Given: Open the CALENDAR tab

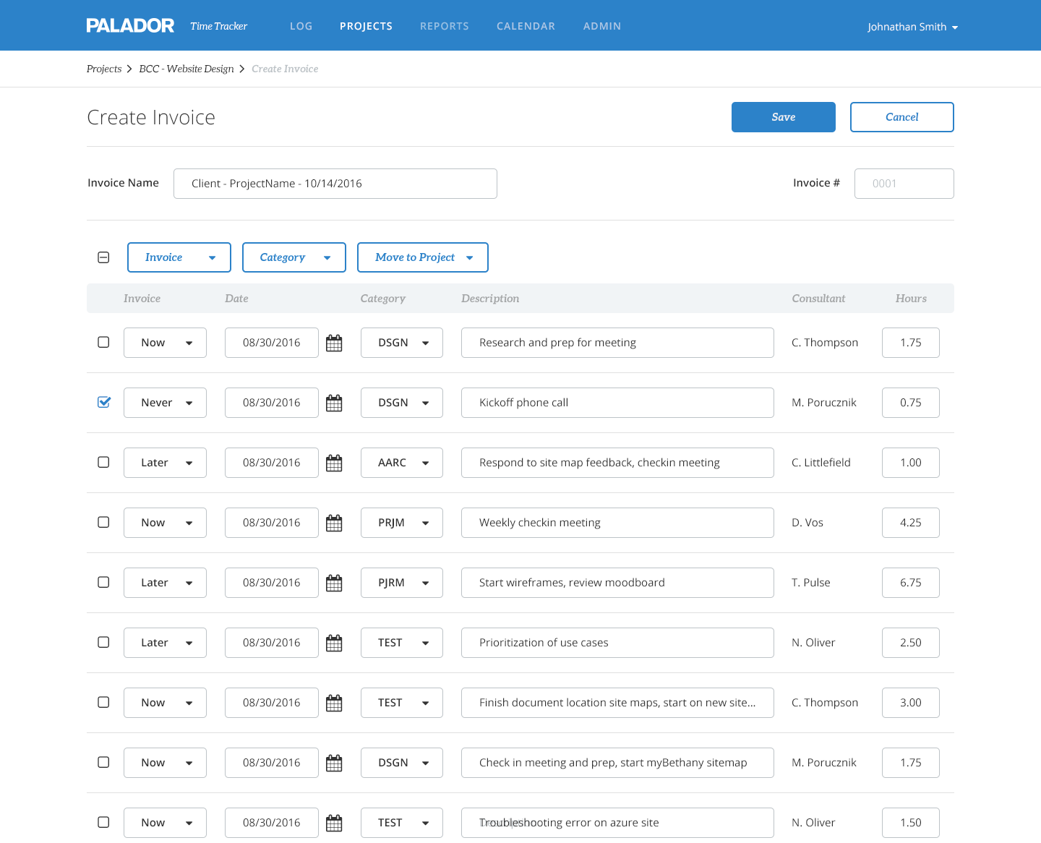Looking at the screenshot, I should [526, 26].
